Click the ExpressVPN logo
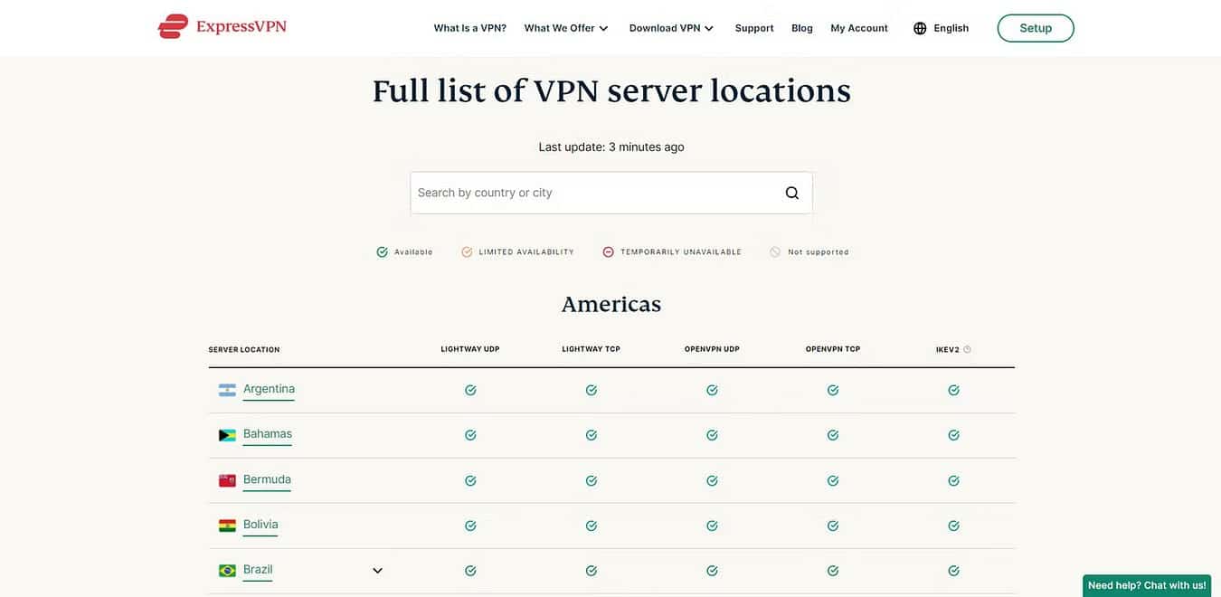Screen dimensions: 1221x597 pyautogui.click(x=222, y=24)
